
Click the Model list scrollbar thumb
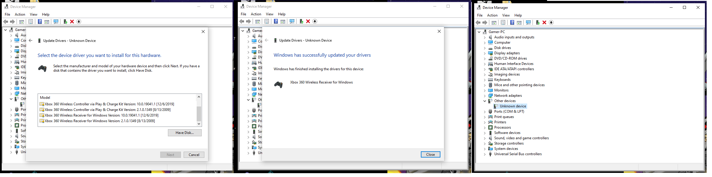[x=199, y=114]
